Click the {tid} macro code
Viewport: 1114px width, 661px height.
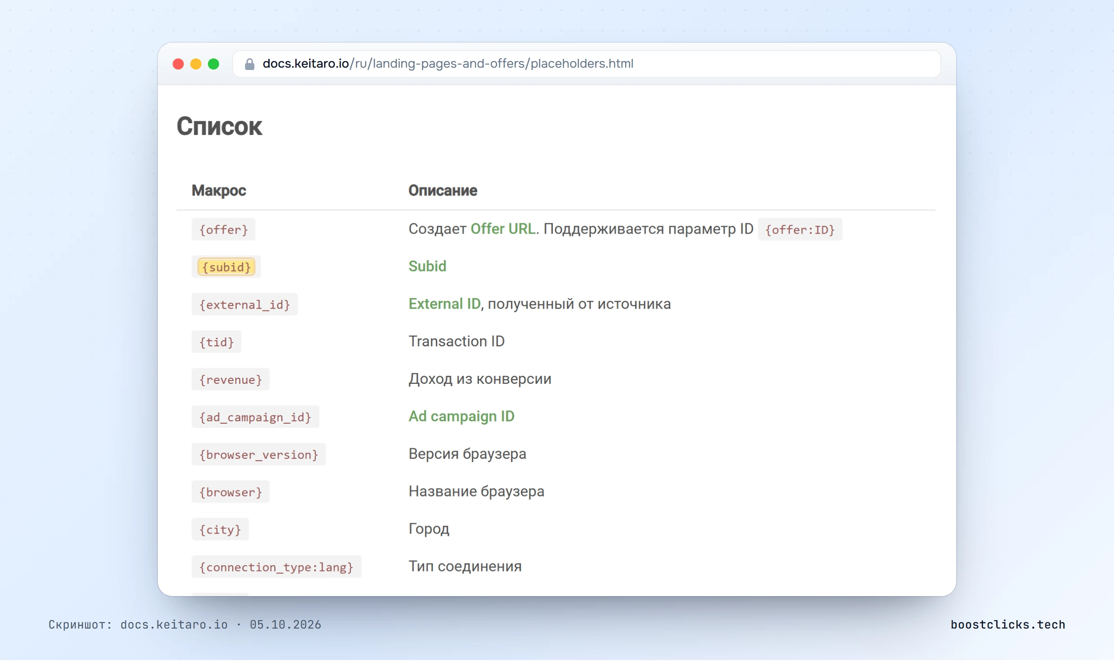point(216,342)
